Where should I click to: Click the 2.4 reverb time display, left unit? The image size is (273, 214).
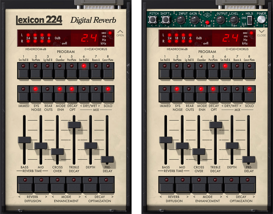(x=89, y=38)
